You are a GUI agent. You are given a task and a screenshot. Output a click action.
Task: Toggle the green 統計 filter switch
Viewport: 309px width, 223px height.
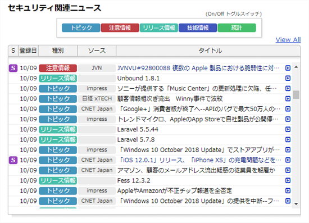(x=237, y=28)
